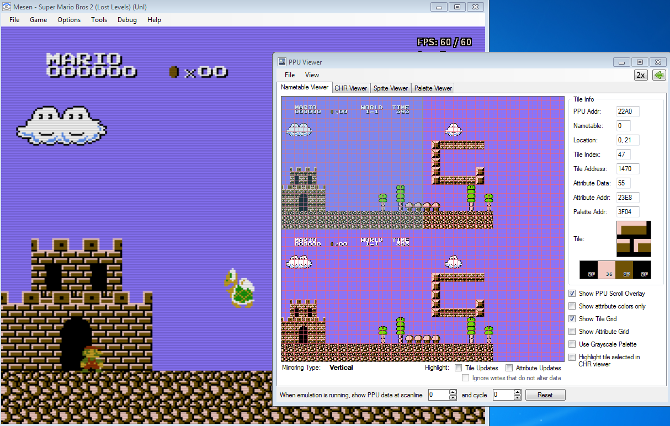Click the Reset button
Screen dimensions: 670x426
[x=545, y=395]
